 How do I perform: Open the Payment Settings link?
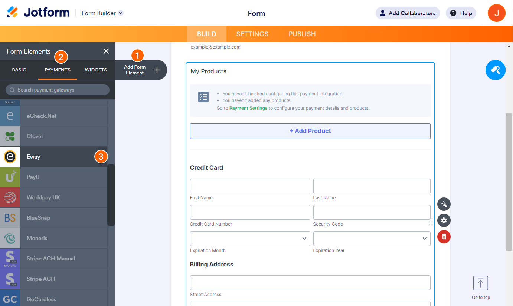click(x=248, y=108)
